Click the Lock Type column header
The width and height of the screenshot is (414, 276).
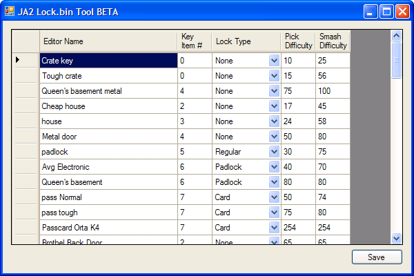pyautogui.click(x=246, y=41)
